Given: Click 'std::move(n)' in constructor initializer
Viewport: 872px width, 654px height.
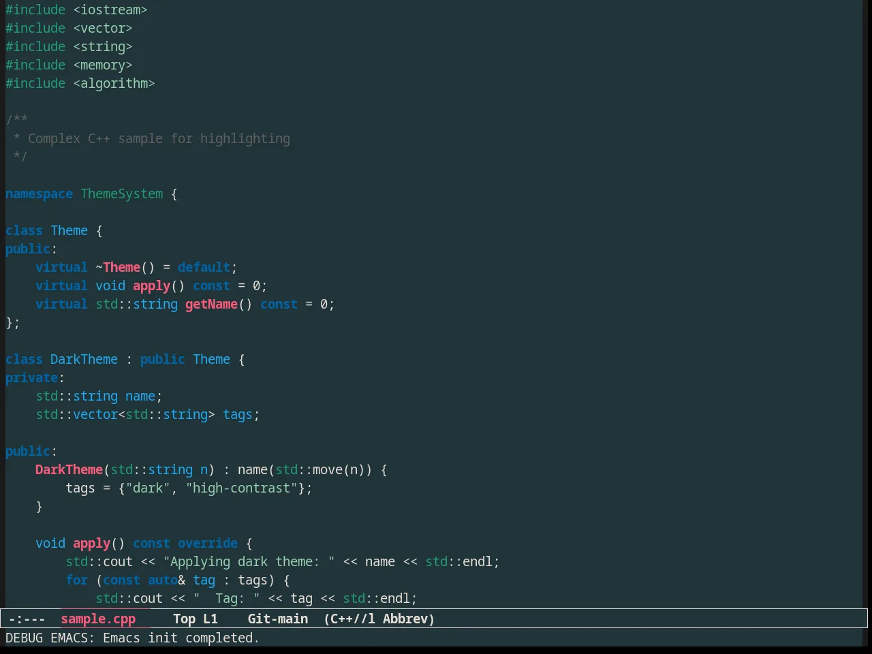Looking at the screenshot, I should [320, 469].
